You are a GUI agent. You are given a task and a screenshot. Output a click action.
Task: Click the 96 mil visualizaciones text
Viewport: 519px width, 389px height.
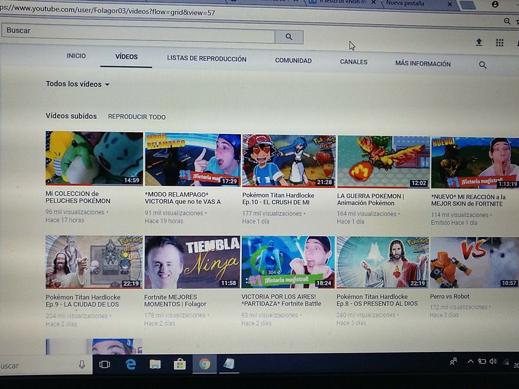75,212
